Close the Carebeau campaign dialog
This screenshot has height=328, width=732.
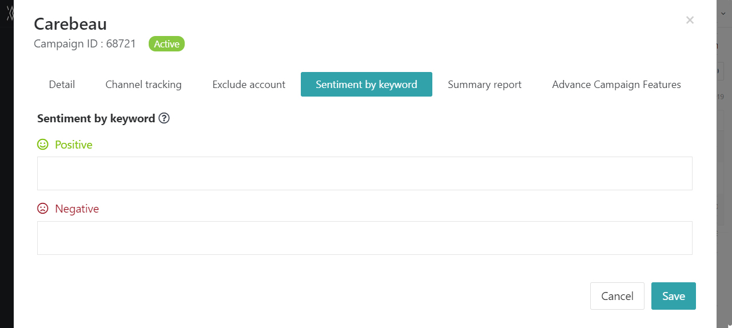pyautogui.click(x=690, y=20)
